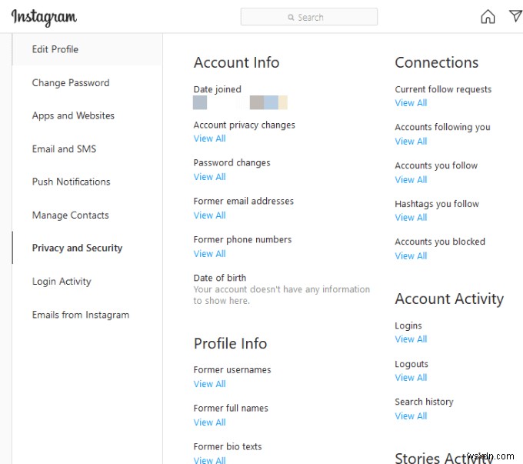Open the Home feed icon
523x464 pixels.
[x=488, y=17]
